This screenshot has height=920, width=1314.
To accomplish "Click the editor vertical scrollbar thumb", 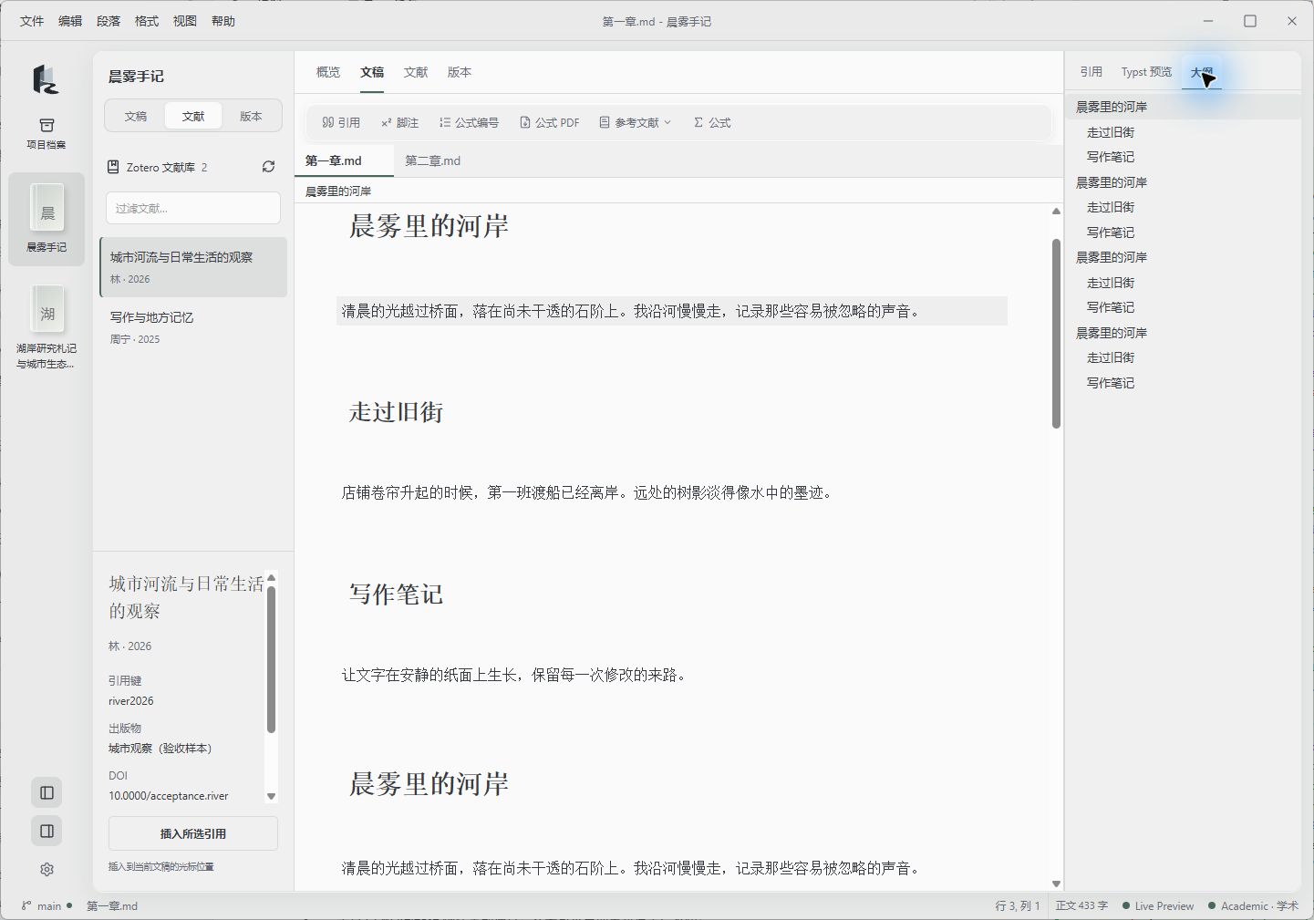I will pyautogui.click(x=1056, y=334).
